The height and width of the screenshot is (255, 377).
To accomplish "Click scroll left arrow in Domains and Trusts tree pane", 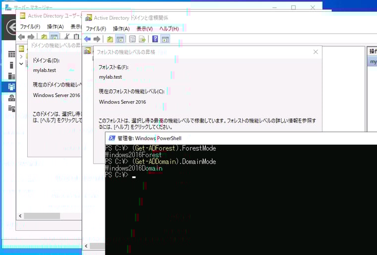I will click(86, 246).
